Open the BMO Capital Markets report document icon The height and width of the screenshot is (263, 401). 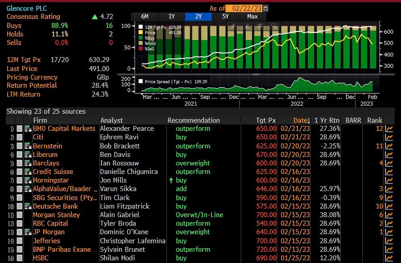[x=19, y=129]
